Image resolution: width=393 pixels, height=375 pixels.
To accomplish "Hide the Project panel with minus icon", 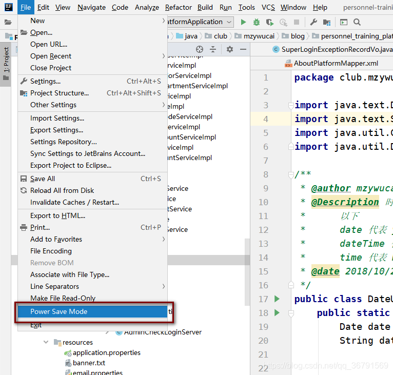I will pos(243,49).
